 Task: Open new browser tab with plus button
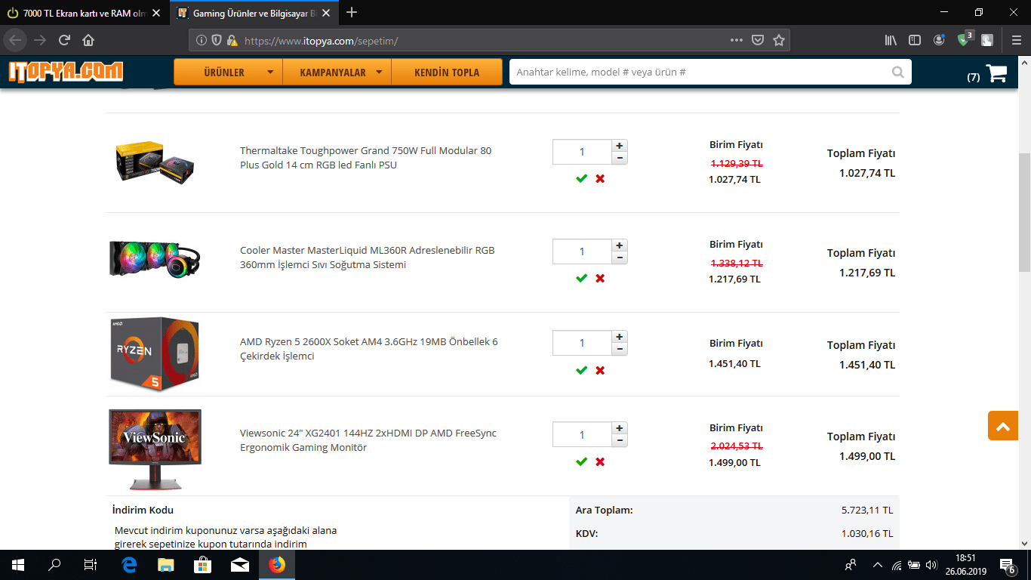[x=352, y=13]
